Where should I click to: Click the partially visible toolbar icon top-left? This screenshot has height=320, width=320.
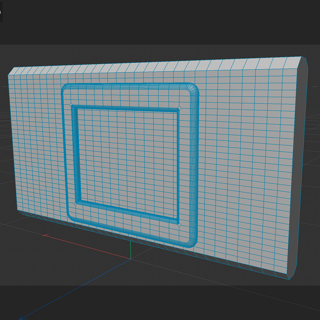coord(2,11)
